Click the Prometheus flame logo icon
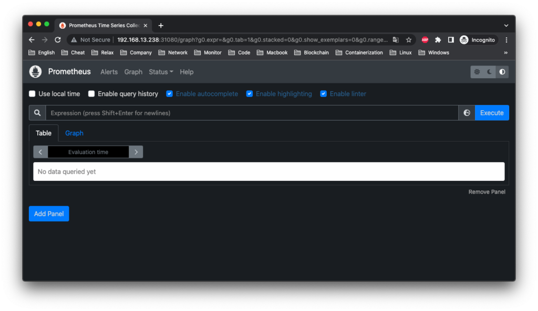 click(35, 71)
